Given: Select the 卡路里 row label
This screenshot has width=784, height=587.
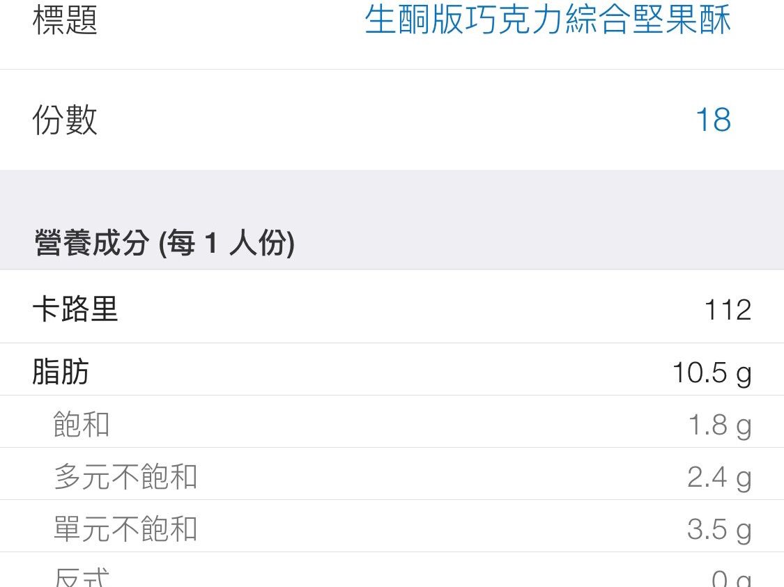Looking at the screenshot, I should coord(75,308).
